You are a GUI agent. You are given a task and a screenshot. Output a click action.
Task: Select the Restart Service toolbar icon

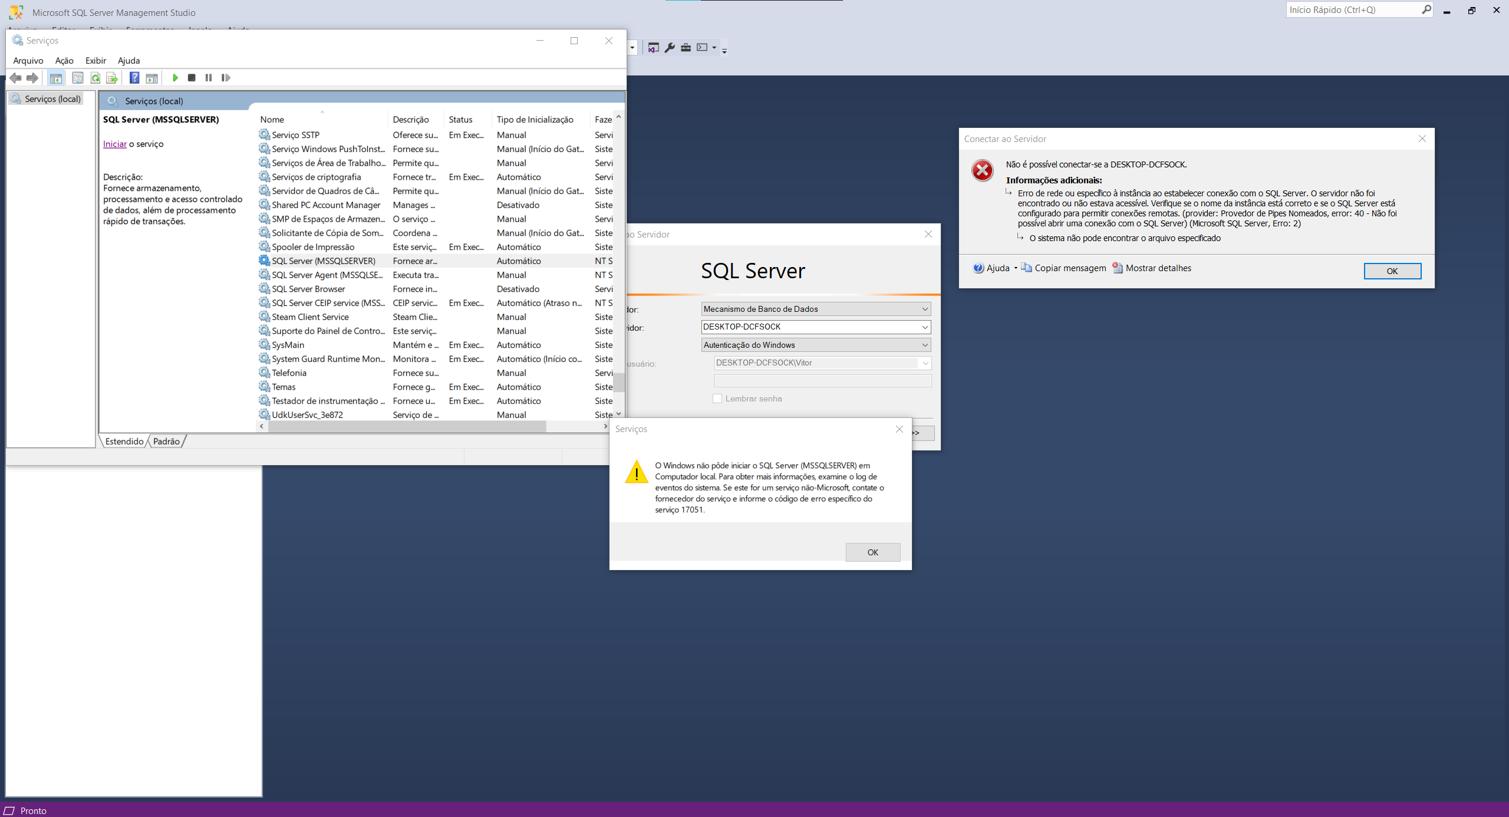click(226, 77)
